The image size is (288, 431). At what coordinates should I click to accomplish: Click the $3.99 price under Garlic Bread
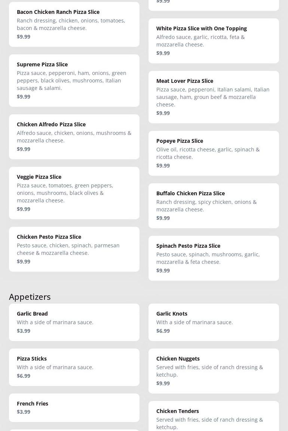tap(24, 331)
